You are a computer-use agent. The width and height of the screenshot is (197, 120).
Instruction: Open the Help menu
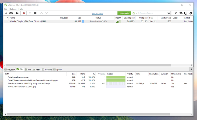pos(21,9)
